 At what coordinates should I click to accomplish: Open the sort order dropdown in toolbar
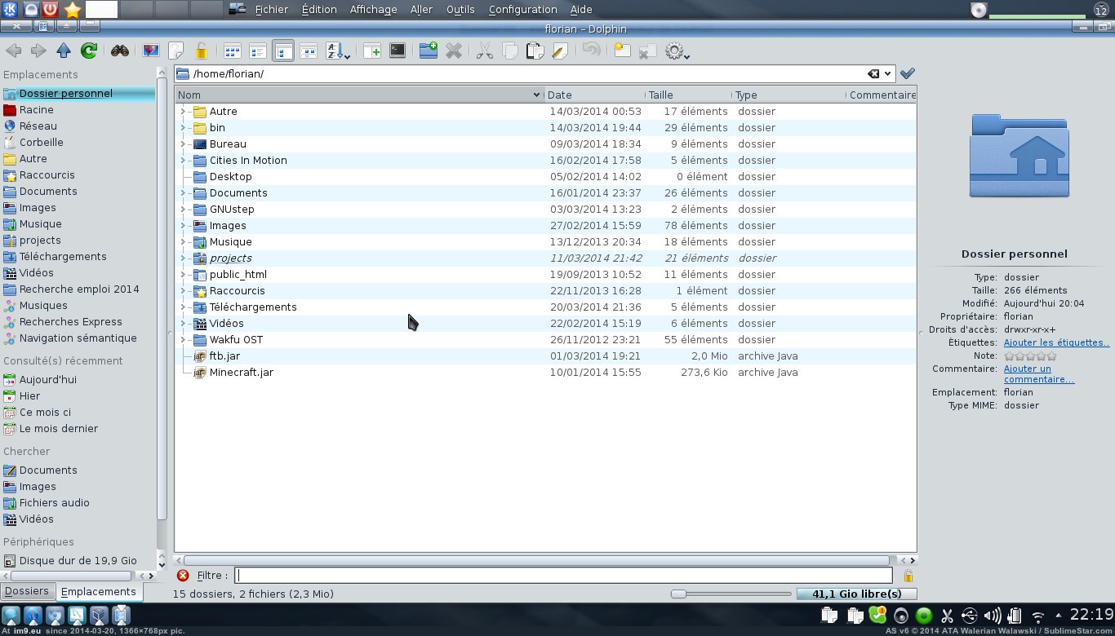337,51
